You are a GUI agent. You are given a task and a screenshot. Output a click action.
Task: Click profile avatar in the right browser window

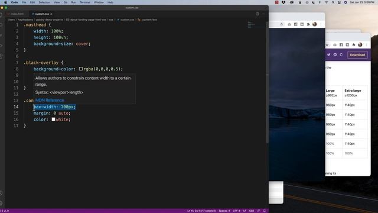(360, 45)
